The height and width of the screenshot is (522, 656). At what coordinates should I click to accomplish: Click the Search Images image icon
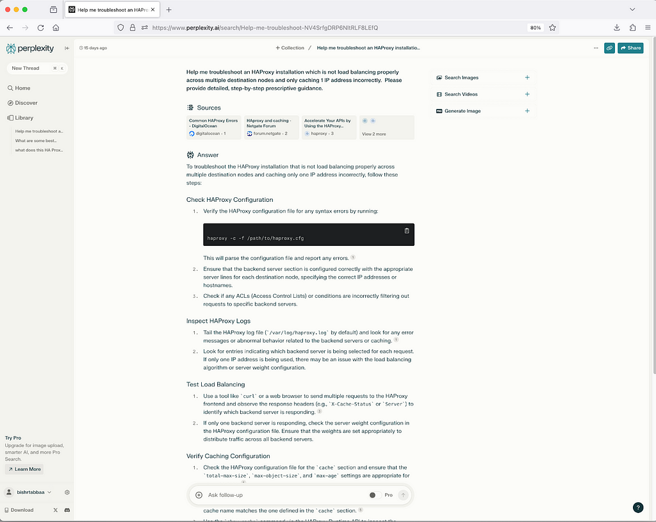(x=439, y=77)
